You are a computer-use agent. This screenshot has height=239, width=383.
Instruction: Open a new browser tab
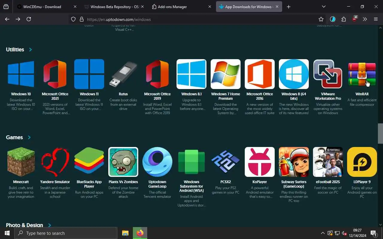(x=288, y=7)
